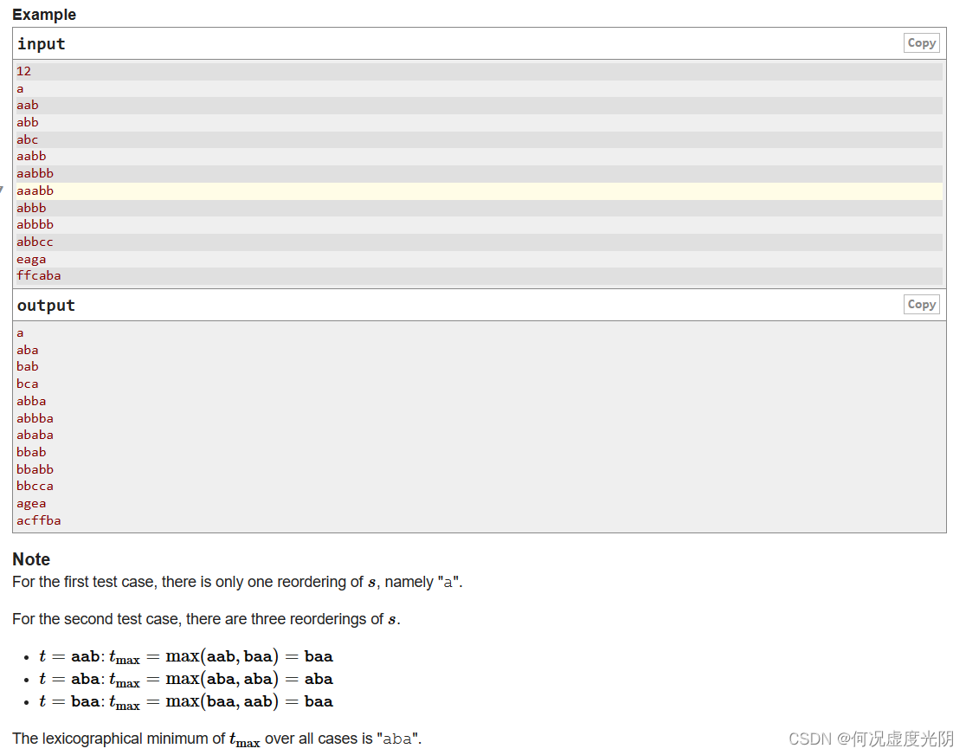The width and height of the screenshot is (966, 755).
Task: Click the output header label
Action: [x=47, y=305]
